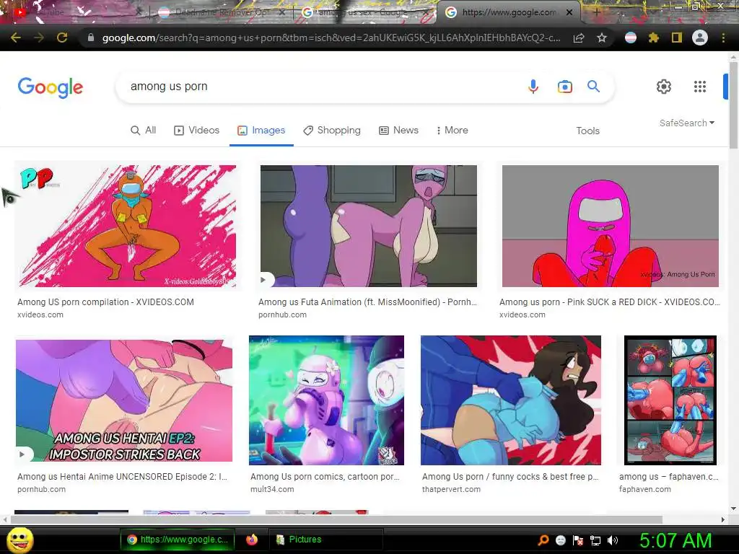This screenshot has height=554, width=739.
Task: Click the flag security tray icon
Action: (x=578, y=540)
